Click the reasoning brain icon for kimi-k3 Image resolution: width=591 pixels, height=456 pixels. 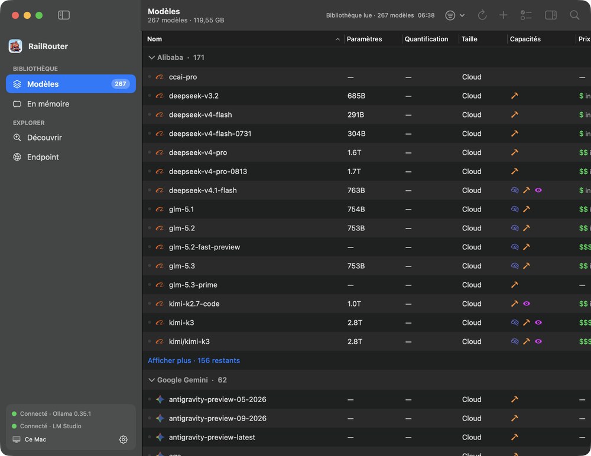point(515,323)
